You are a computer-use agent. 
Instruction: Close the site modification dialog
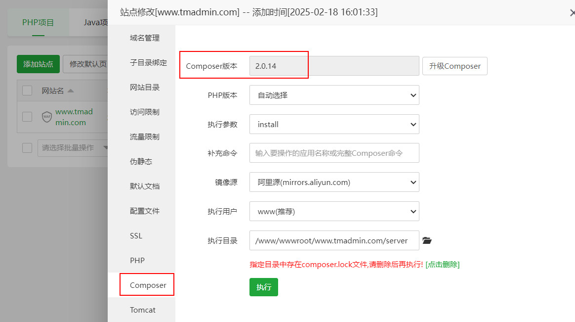pos(572,13)
